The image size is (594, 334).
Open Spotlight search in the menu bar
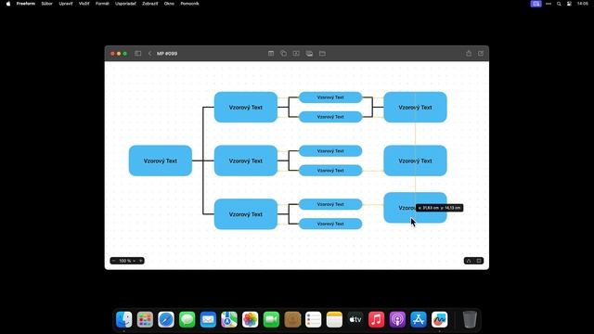(559, 4)
